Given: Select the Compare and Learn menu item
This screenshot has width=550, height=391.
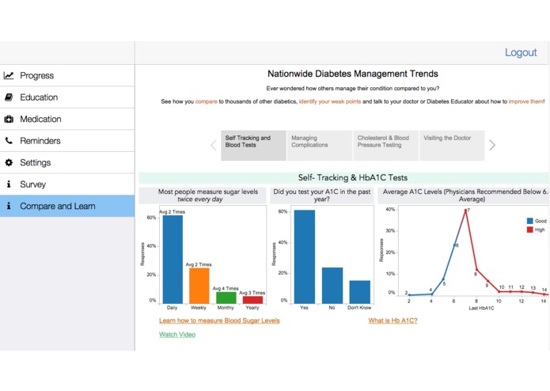Looking at the screenshot, I should point(67,206).
